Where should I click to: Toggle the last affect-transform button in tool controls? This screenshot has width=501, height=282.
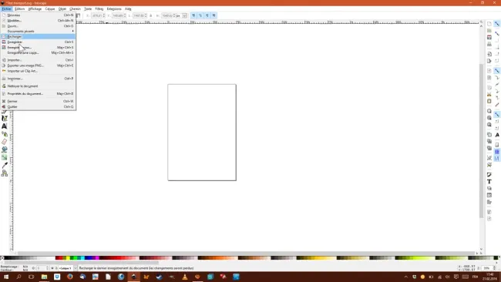coord(214,15)
